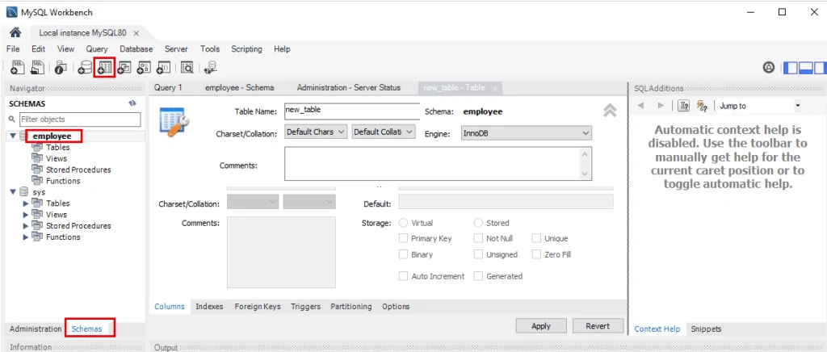Open the File menu
The width and height of the screenshot is (827, 352).
point(13,49)
